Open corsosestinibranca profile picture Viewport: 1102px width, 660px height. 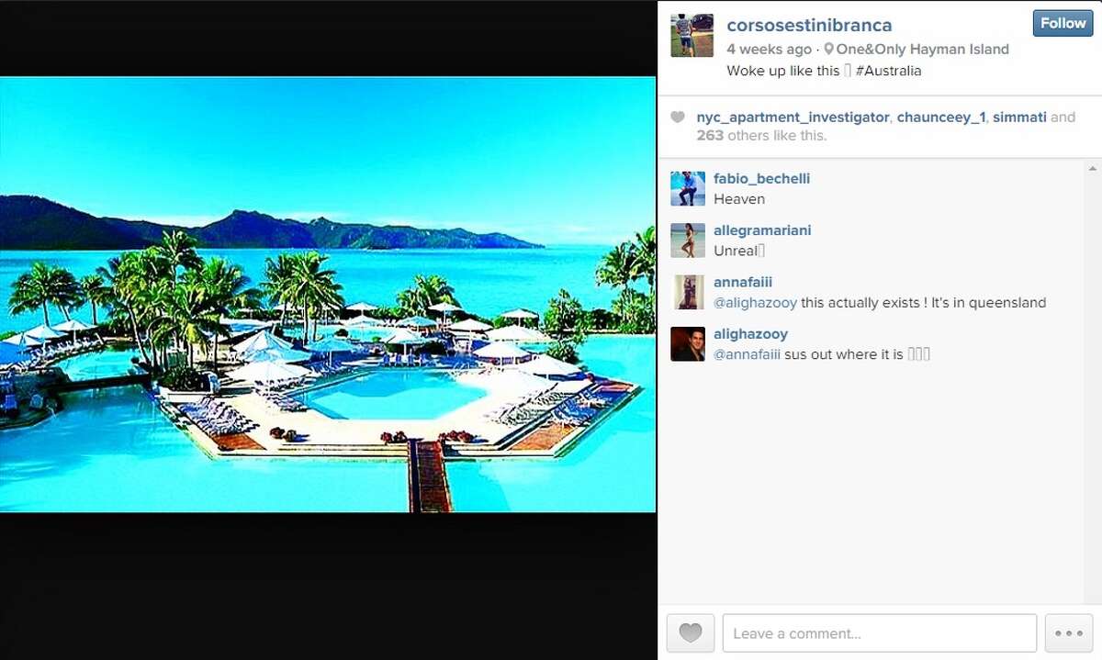click(692, 36)
